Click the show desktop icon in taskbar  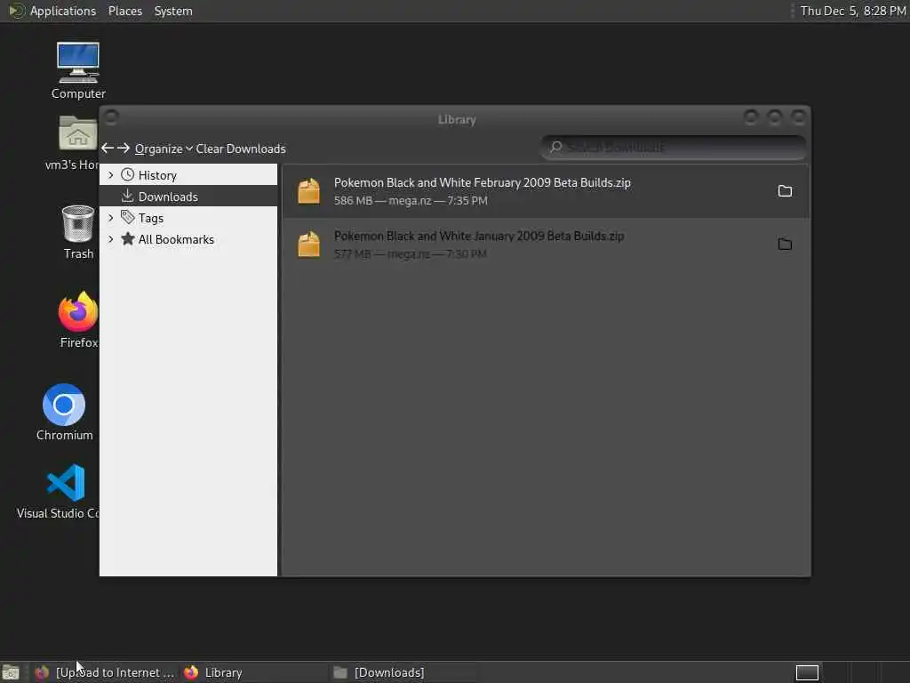click(11, 672)
